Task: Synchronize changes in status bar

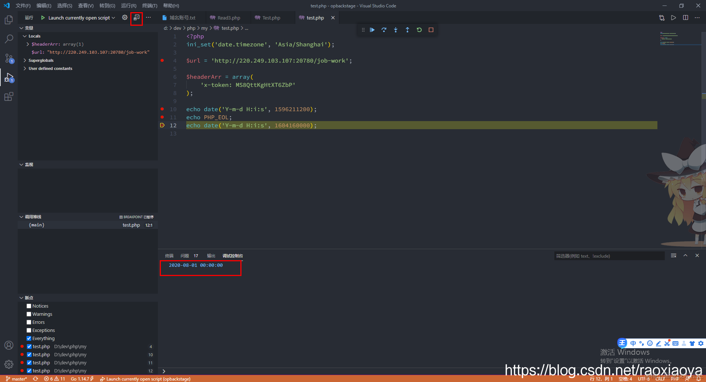Action: [x=36, y=379]
